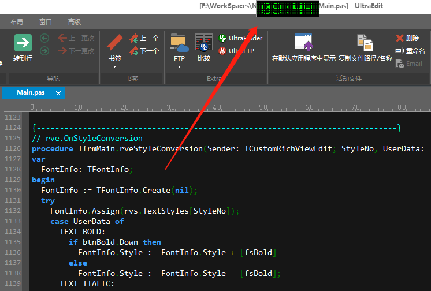
Task: Click the green digital clock overlay
Action: pyautogui.click(x=288, y=9)
